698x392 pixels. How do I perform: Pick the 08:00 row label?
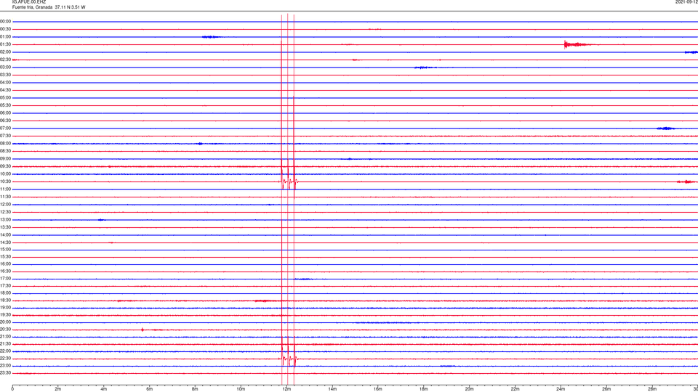(x=6, y=144)
